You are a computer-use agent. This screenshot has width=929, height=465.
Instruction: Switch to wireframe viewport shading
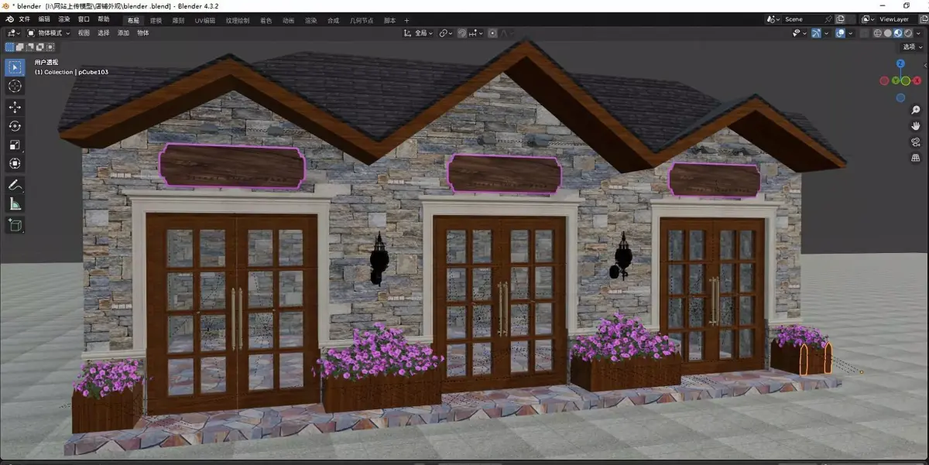878,33
